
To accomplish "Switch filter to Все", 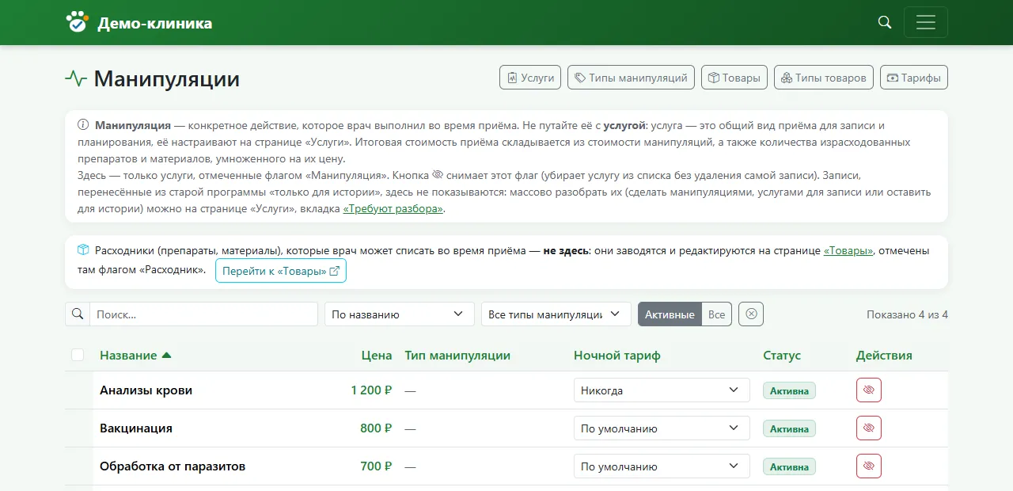I will point(717,314).
